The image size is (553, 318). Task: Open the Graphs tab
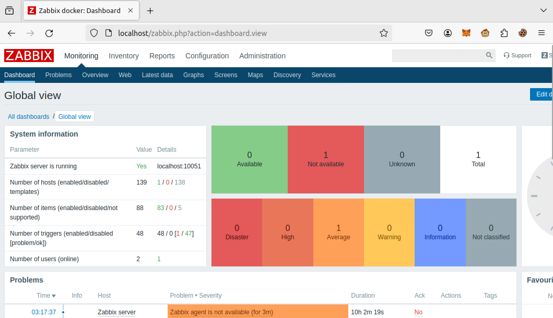tap(194, 75)
